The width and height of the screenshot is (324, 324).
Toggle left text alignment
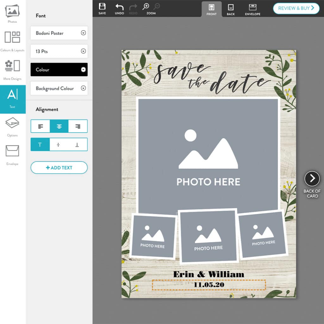40,126
